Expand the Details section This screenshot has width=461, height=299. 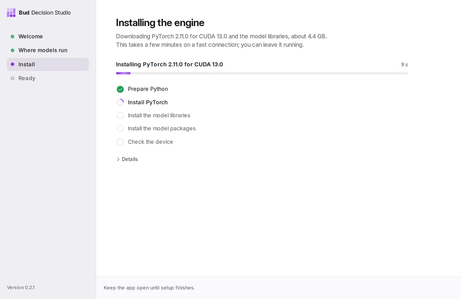coord(127,159)
